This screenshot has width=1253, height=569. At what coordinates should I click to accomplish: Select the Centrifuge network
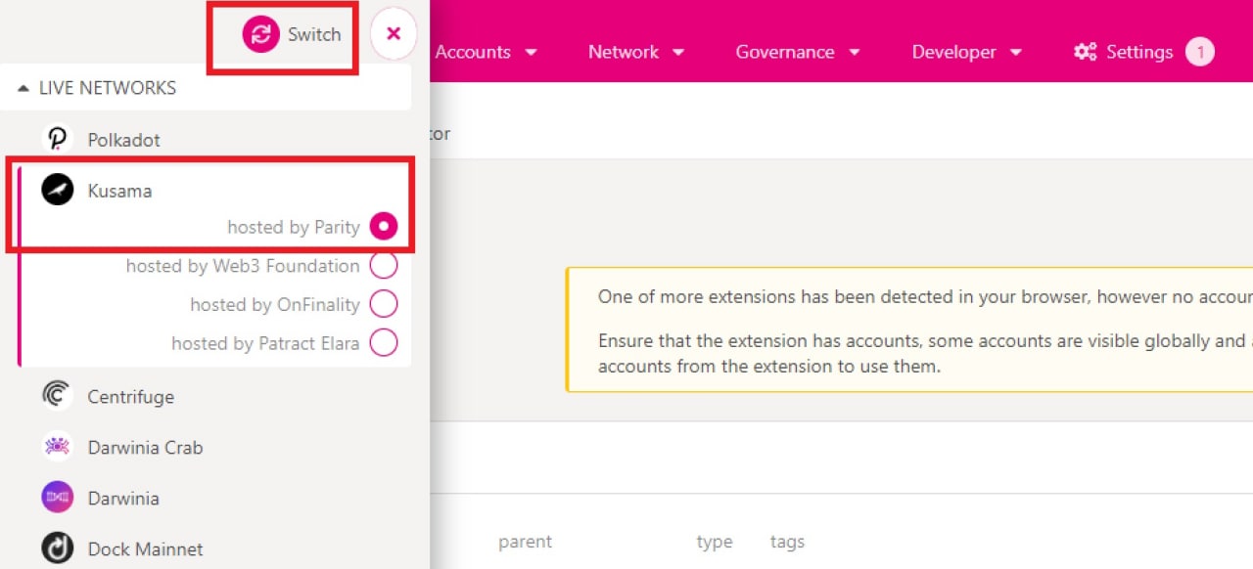click(x=131, y=397)
